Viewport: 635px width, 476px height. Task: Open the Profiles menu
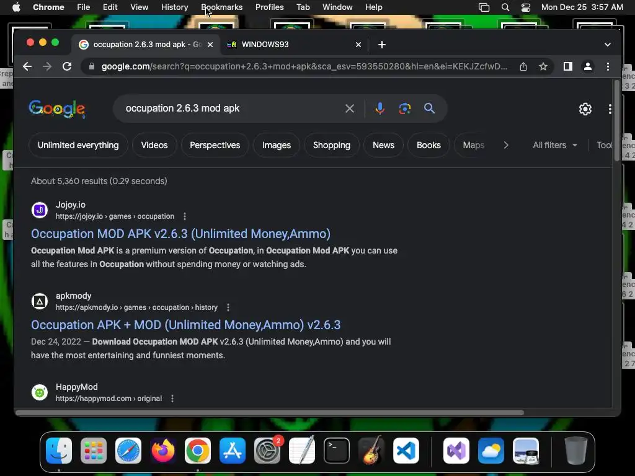click(269, 7)
